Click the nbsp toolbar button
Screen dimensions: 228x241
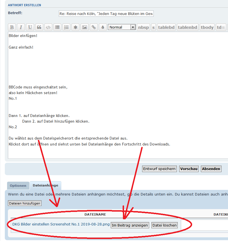click(143, 27)
